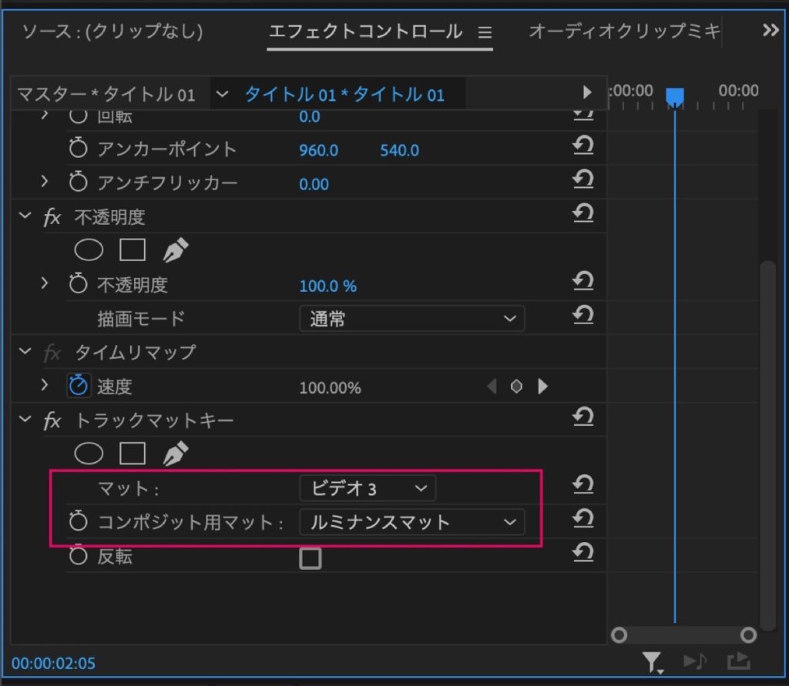Viewport: 789px width, 686px height.
Task: Click timecode 00:00:02:05
Action: (x=53, y=664)
